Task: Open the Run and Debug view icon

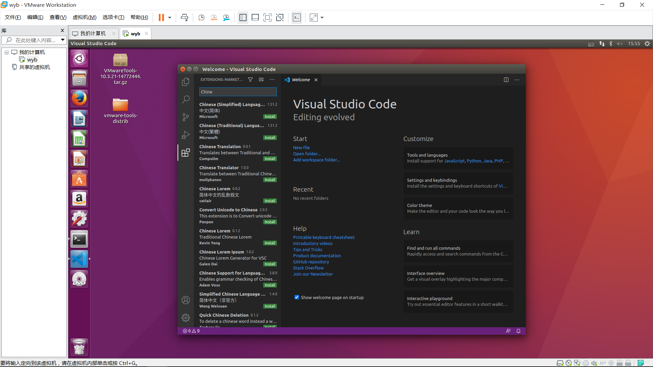Action: [186, 135]
